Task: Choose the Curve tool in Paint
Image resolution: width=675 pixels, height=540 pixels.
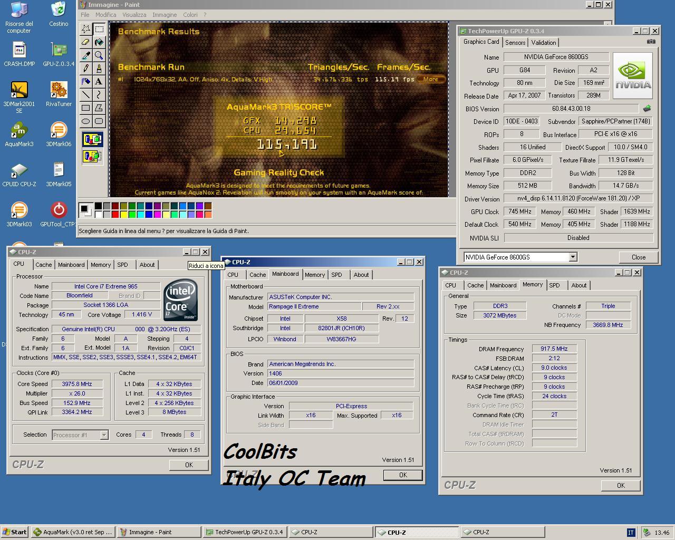Action: (99, 95)
